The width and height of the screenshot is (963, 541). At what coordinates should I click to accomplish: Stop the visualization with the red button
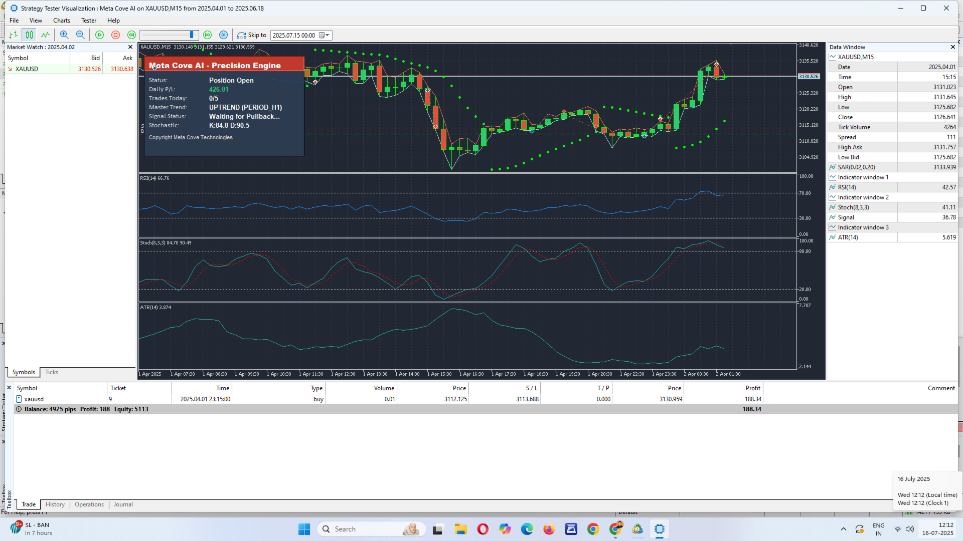point(115,35)
